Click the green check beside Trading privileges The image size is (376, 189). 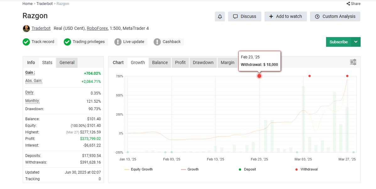(x=68, y=42)
